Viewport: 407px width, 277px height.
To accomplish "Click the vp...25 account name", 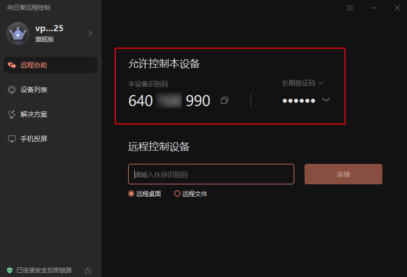I will [x=49, y=28].
